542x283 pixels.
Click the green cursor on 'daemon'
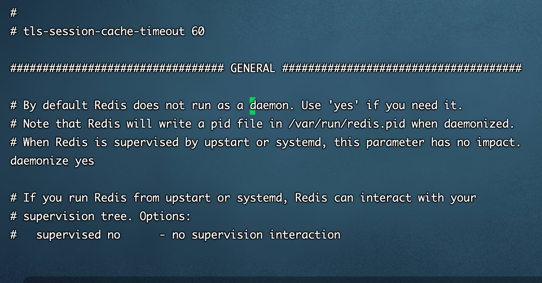[x=253, y=106]
